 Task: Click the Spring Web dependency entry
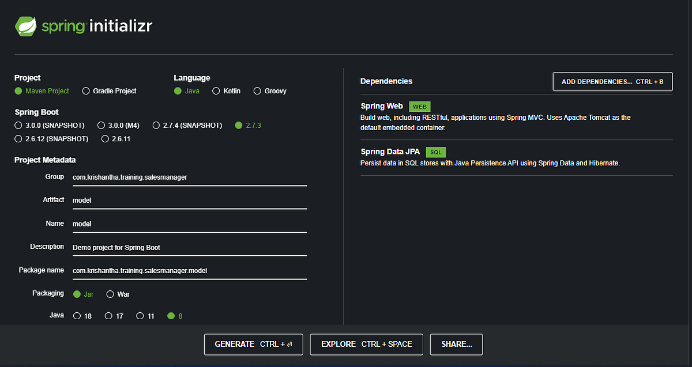516,117
